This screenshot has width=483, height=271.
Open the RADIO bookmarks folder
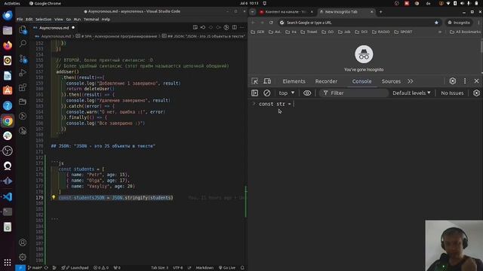(x=380, y=32)
